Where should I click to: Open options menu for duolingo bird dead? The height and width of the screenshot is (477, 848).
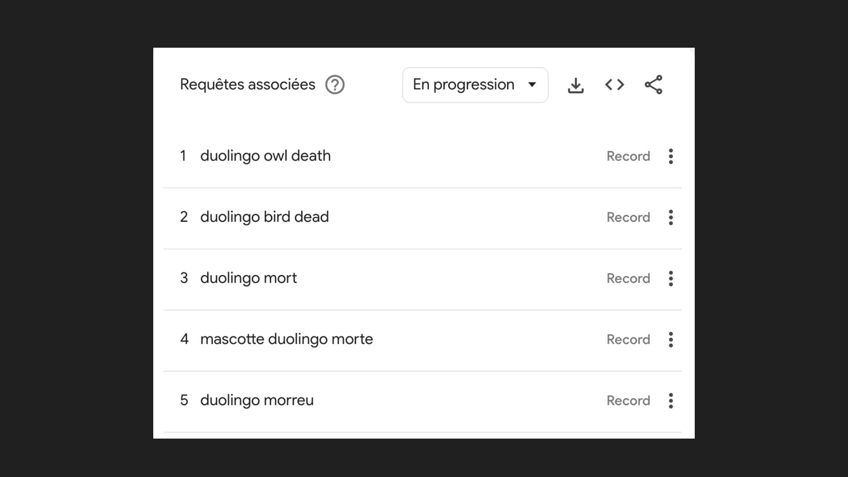pos(670,217)
